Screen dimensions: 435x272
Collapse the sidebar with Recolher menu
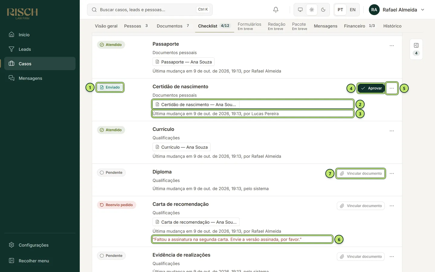tap(40, 261)
